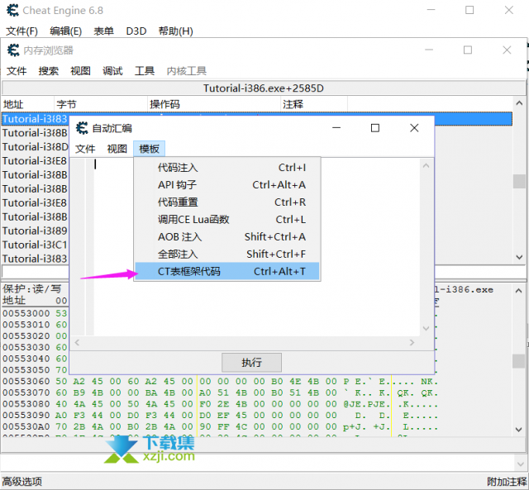Click the script editor scroll left arrow
This screenshot has width=529, height=490.
click(x=77, y=343)
